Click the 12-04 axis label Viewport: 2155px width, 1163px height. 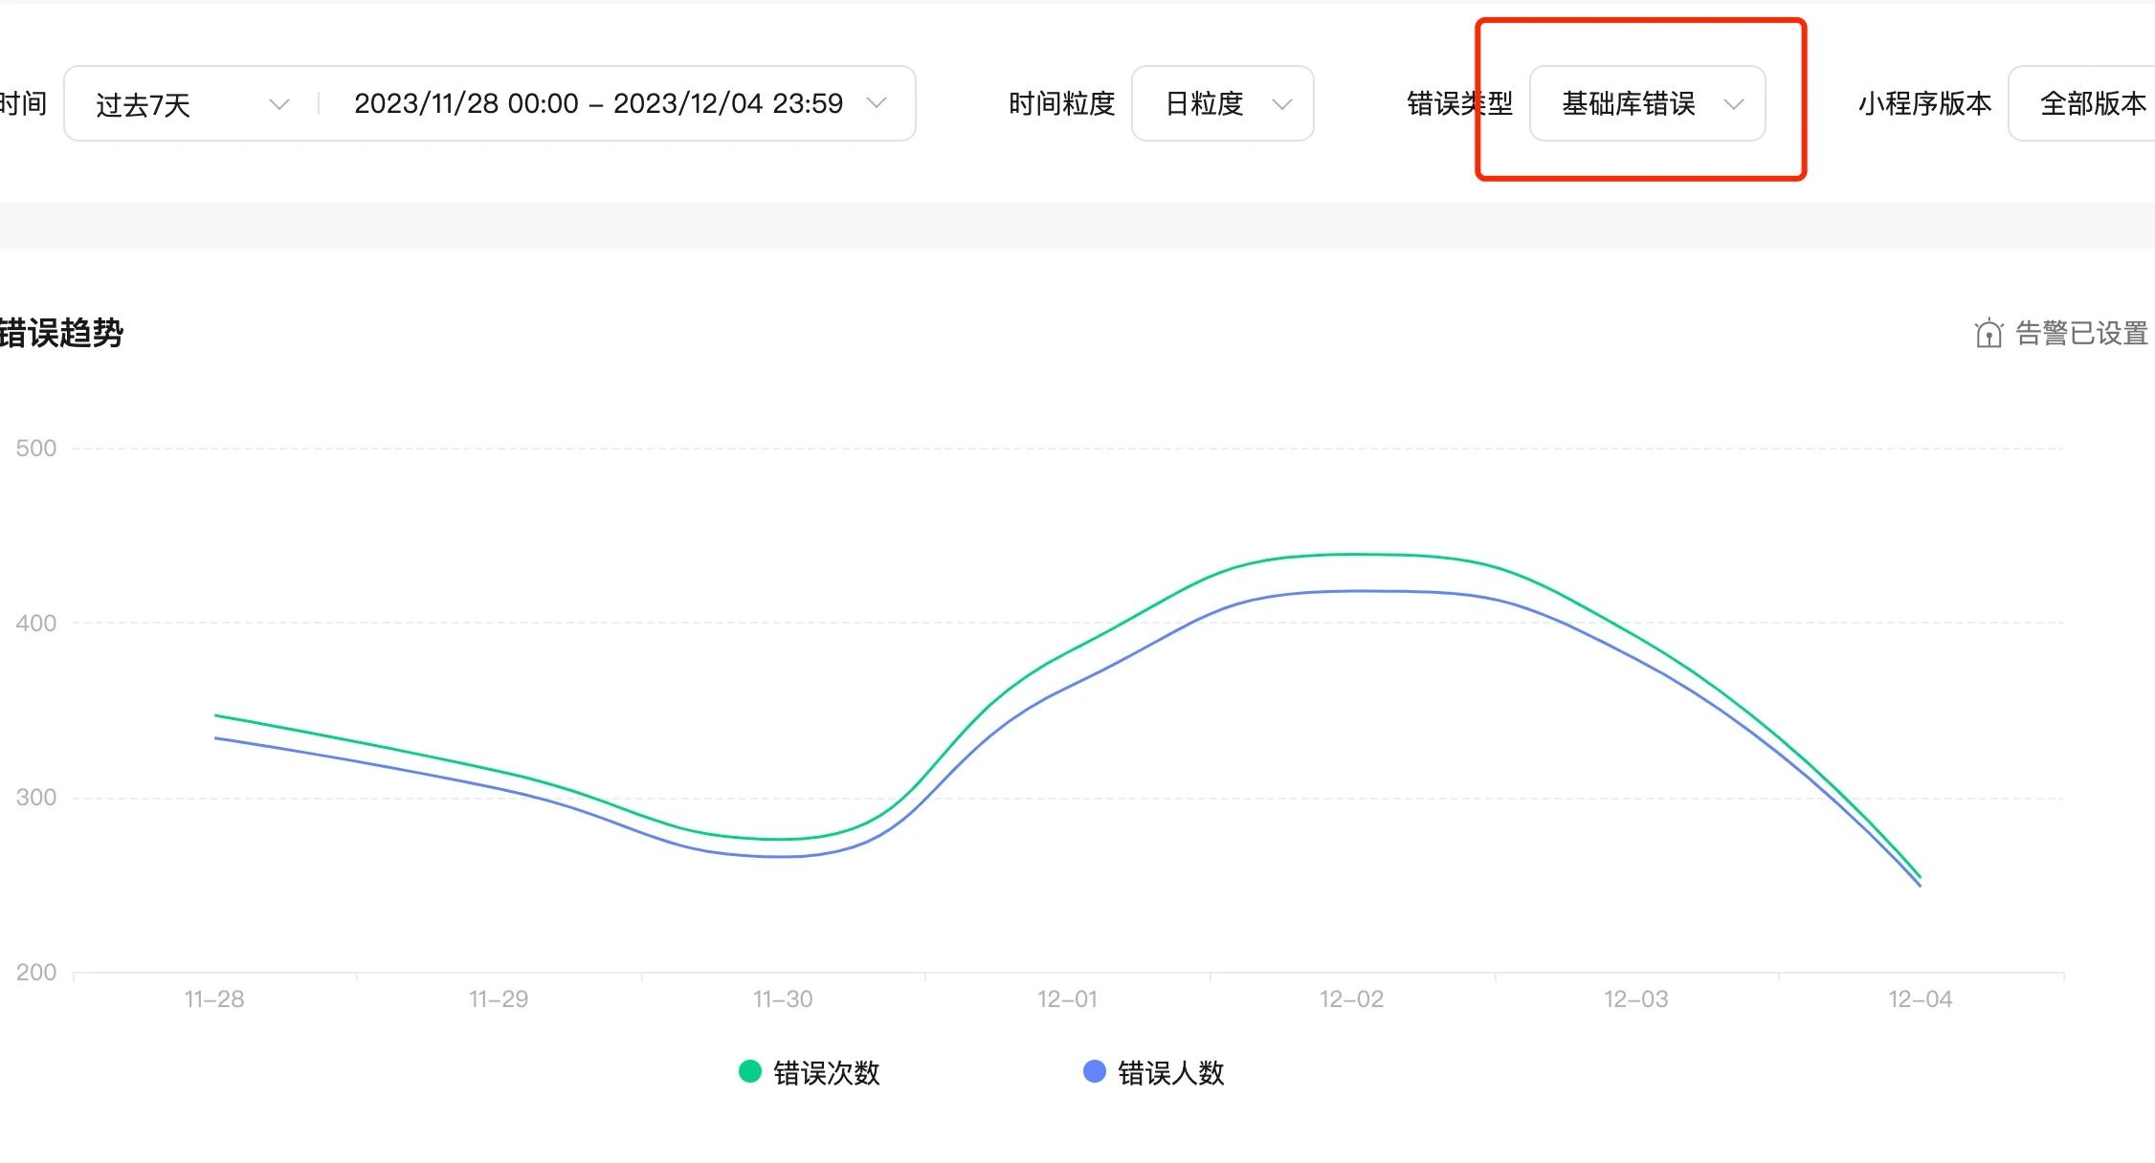[1920, 999]
